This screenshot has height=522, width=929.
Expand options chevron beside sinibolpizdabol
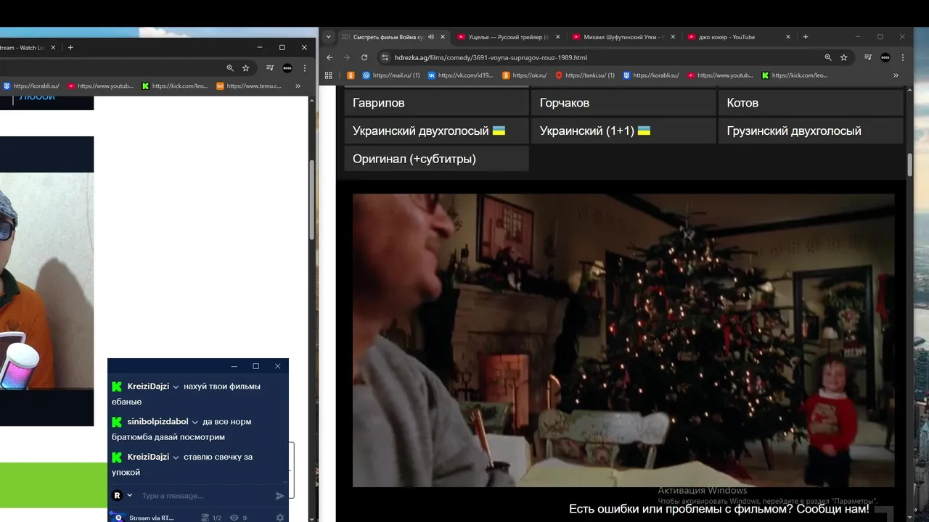pos(195,422)
